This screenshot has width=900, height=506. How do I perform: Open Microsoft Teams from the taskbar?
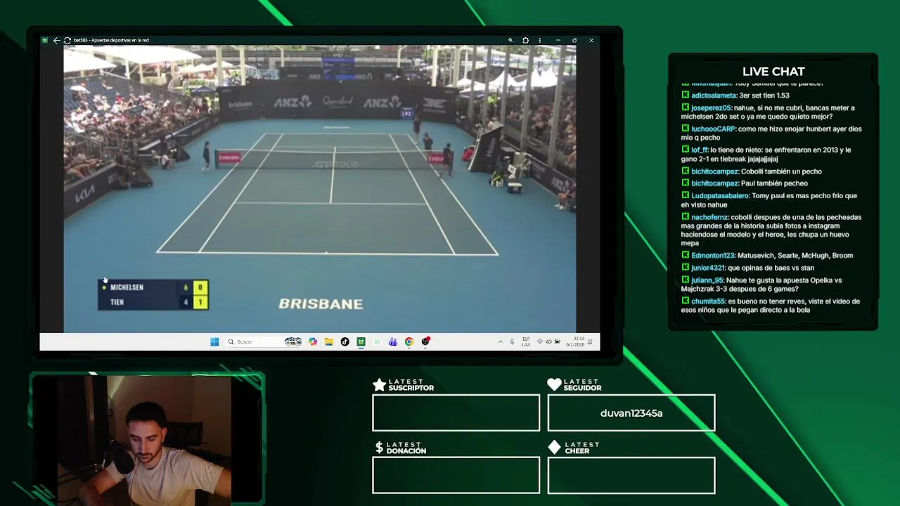coord(392,342)
